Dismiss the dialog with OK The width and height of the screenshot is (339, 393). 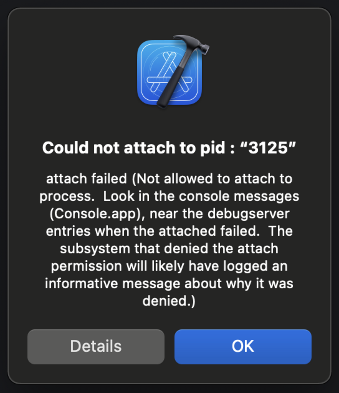point(243,347)
